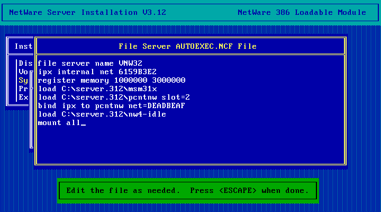381x212 pixels.
Task: Click the 'NetWare 386 Loadable Module' header text
Action: pos(302,12)
